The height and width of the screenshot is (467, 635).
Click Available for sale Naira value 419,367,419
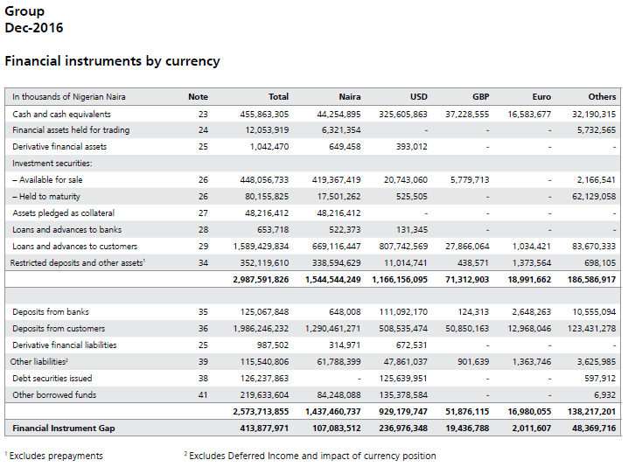pos(337,180)
